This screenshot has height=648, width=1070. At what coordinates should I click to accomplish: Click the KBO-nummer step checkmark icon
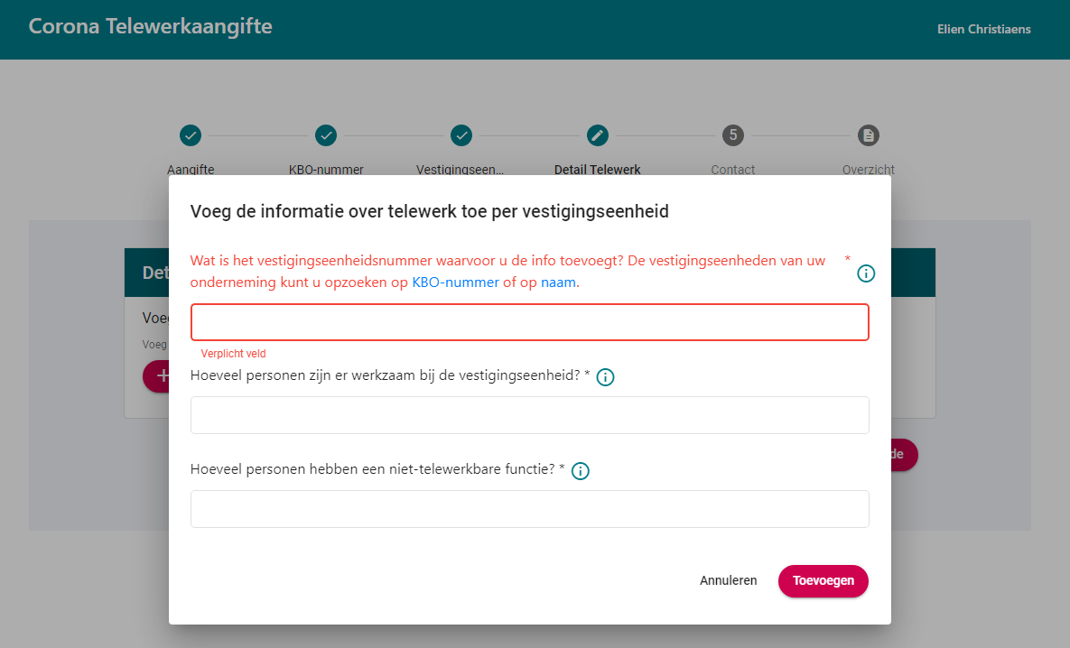(x=326, y=135)
